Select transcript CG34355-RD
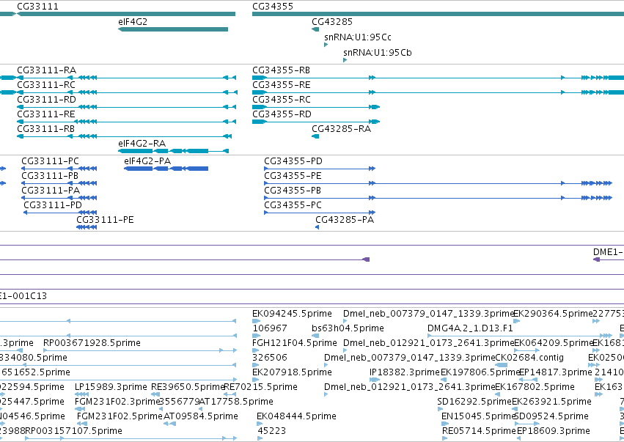The image size is (624, 442). [282, 114]
